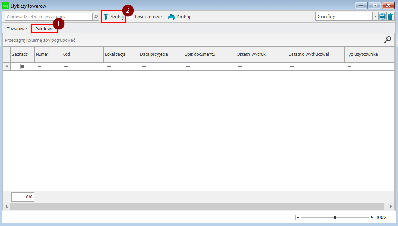398x226 pixels.
Task: Sort by Data przyjęcia column header
Action: click(x=160, y=54)
